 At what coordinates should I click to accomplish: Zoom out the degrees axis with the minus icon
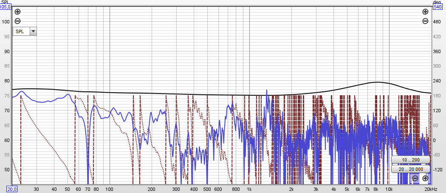tap(425, 21)
